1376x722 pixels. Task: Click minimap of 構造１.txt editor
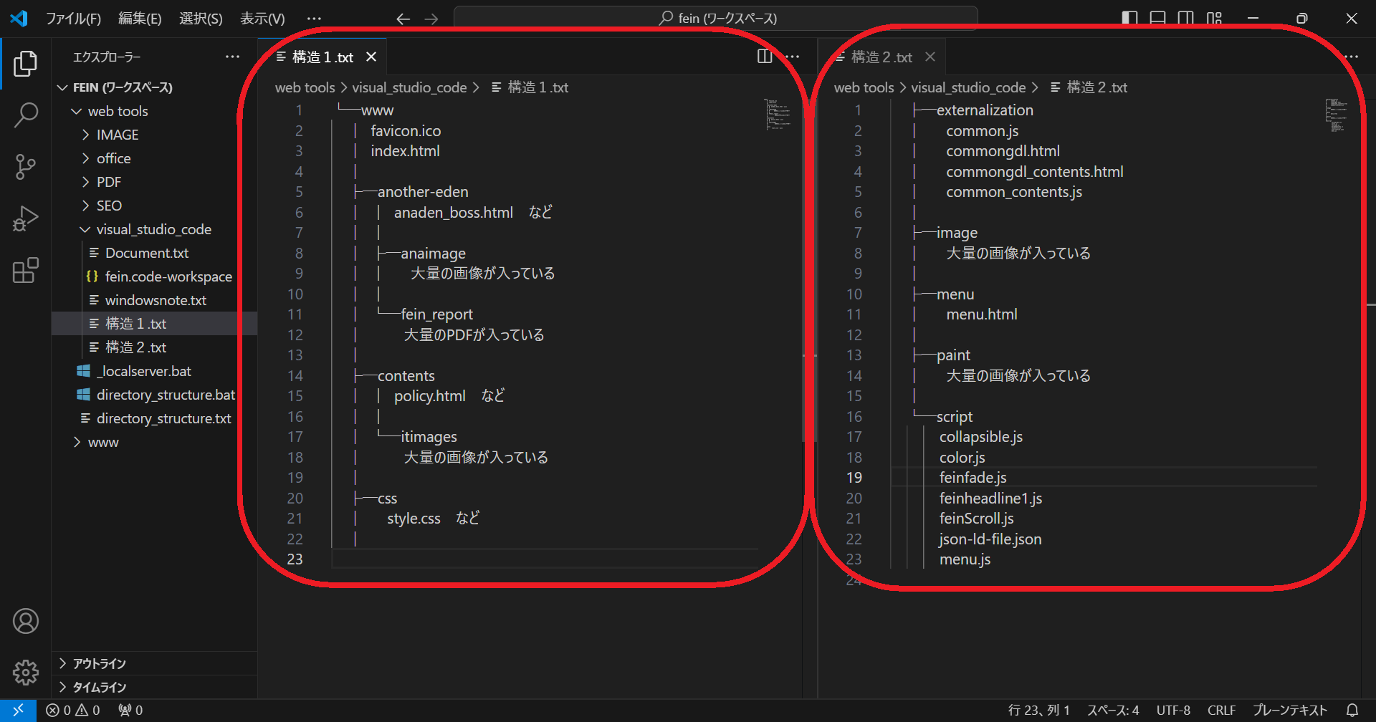(778, 115)
